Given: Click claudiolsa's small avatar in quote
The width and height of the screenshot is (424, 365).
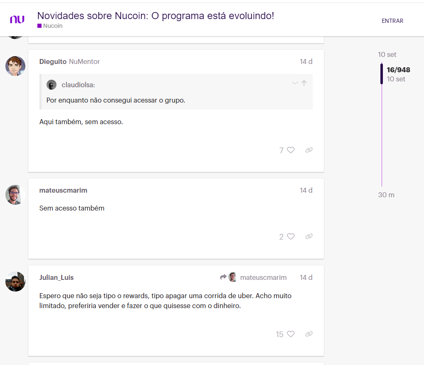Looking at the screenshot, I should 51,85.
